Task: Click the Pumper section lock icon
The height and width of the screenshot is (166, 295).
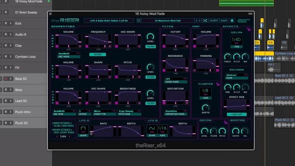Action: [x=218, y=84]
